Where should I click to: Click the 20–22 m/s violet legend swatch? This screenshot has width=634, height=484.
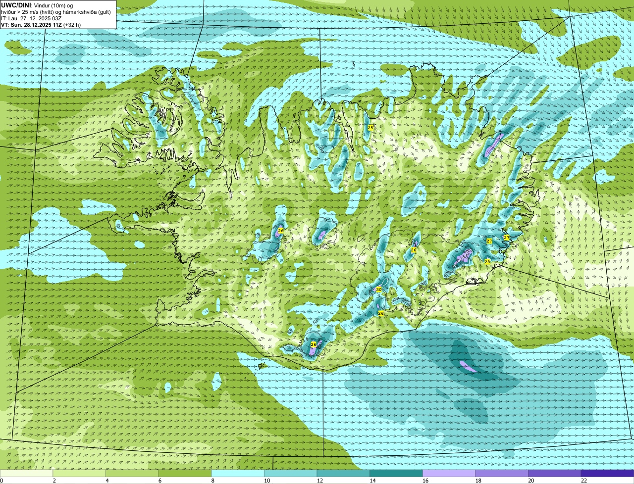tap(555, 473)
